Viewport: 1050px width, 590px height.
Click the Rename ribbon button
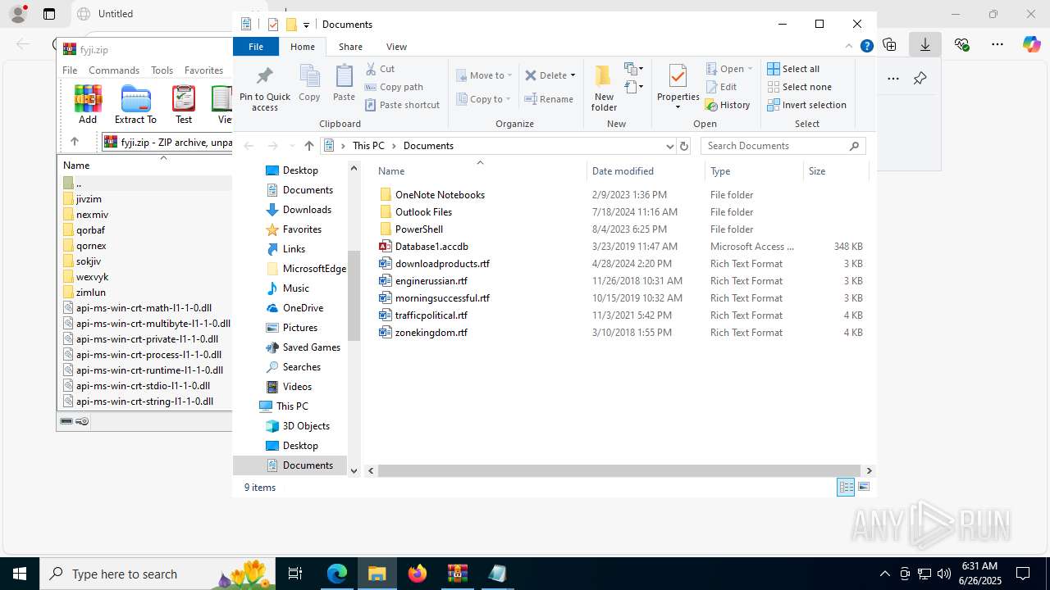pyautogui.click(x=549, y=99)
